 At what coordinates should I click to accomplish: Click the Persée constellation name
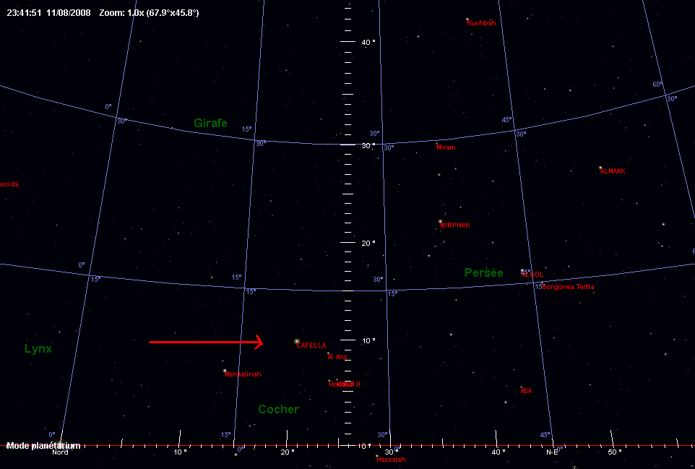pos(483,273)
